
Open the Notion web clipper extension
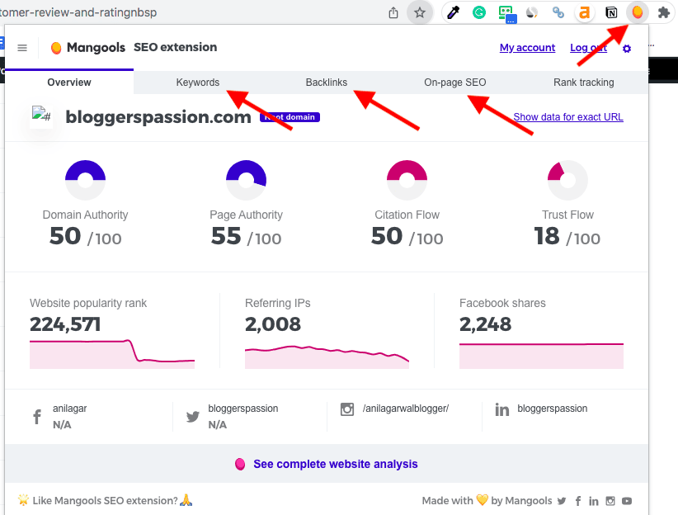pyautogui.click(x=611, y=12)
